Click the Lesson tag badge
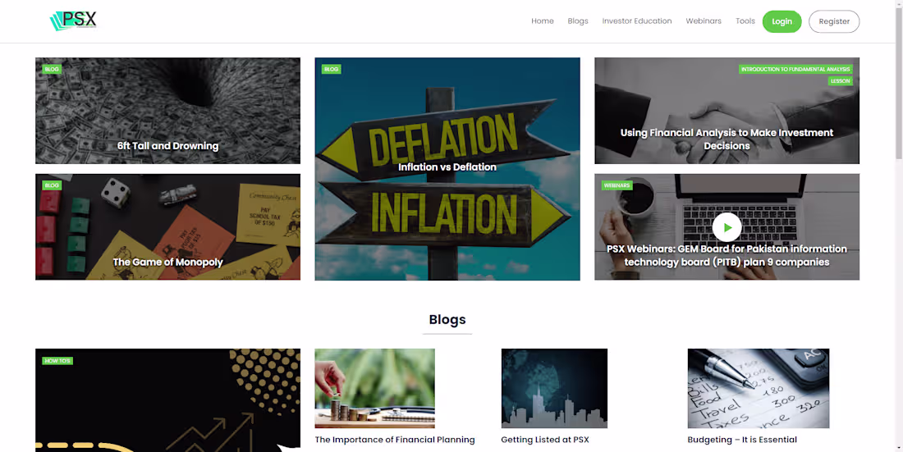Viewport: 903px width, 452px height. coord(841,81)
